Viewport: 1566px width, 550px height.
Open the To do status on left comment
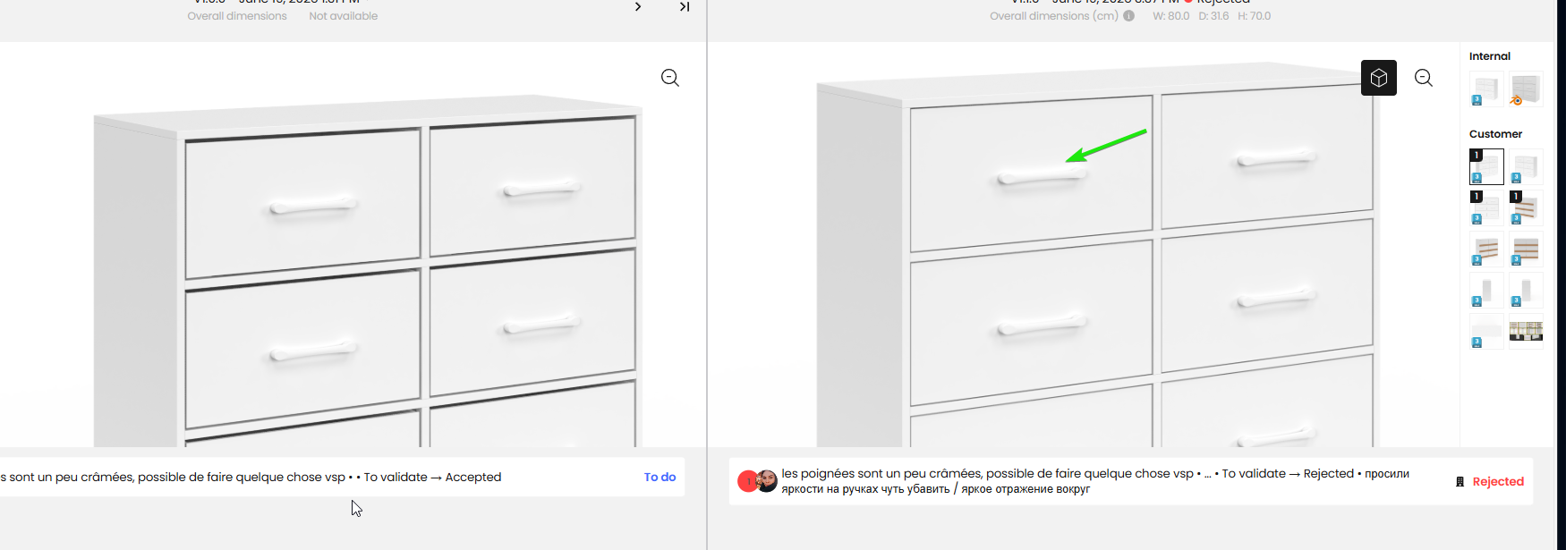660,478
